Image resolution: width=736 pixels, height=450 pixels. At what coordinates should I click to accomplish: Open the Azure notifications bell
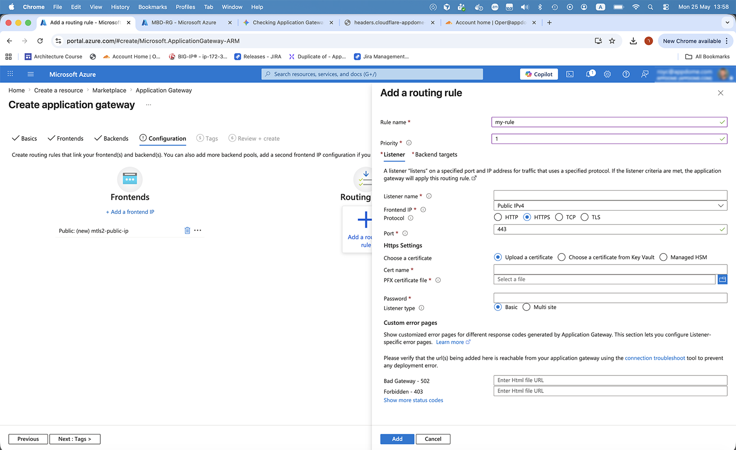pos(590,74)
